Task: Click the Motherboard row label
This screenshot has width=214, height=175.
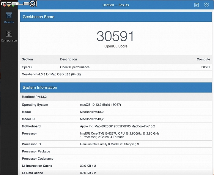Action: pyautogui.click(x=31, y=126)
